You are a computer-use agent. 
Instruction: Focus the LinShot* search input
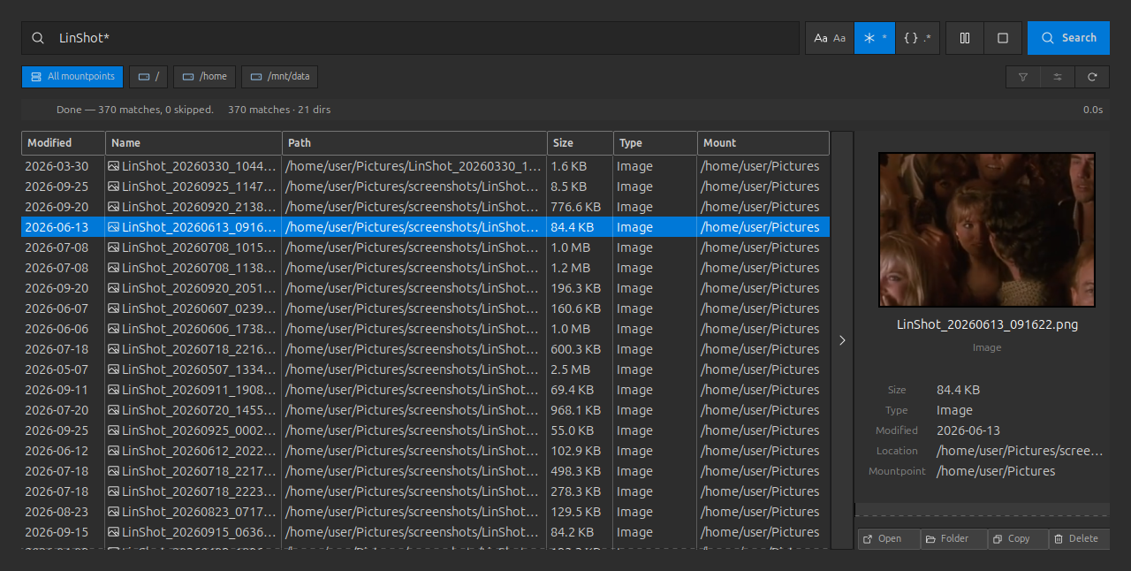coord(410,38)
